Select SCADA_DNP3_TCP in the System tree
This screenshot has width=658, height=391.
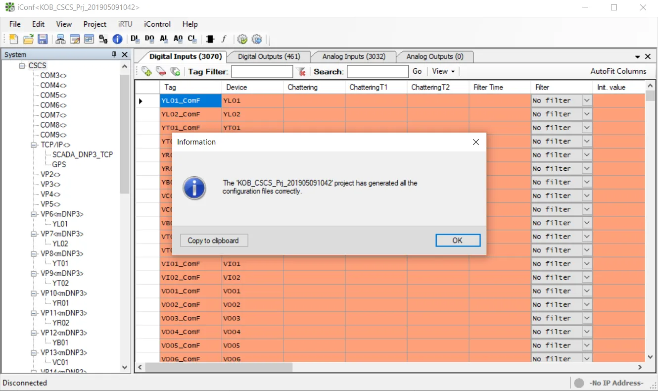coord(83,154)
